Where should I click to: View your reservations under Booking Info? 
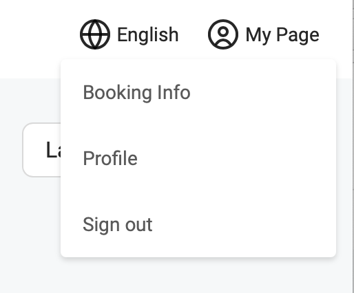pos(136,92)
